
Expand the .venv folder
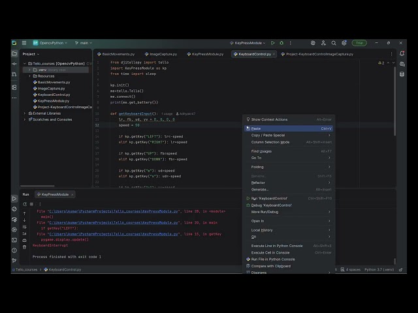click(29, 70)
